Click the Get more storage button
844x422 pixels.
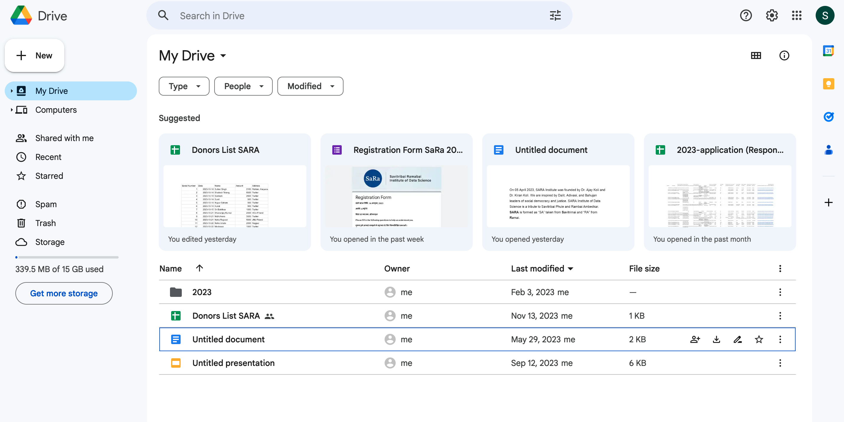(64, 293)
